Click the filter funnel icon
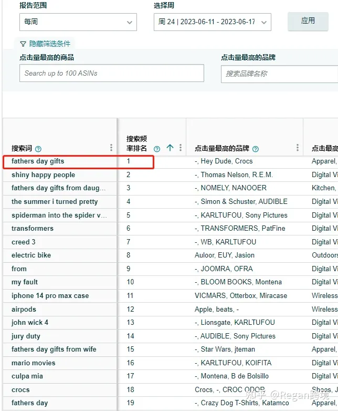338x411 pixels. (23, 44)
